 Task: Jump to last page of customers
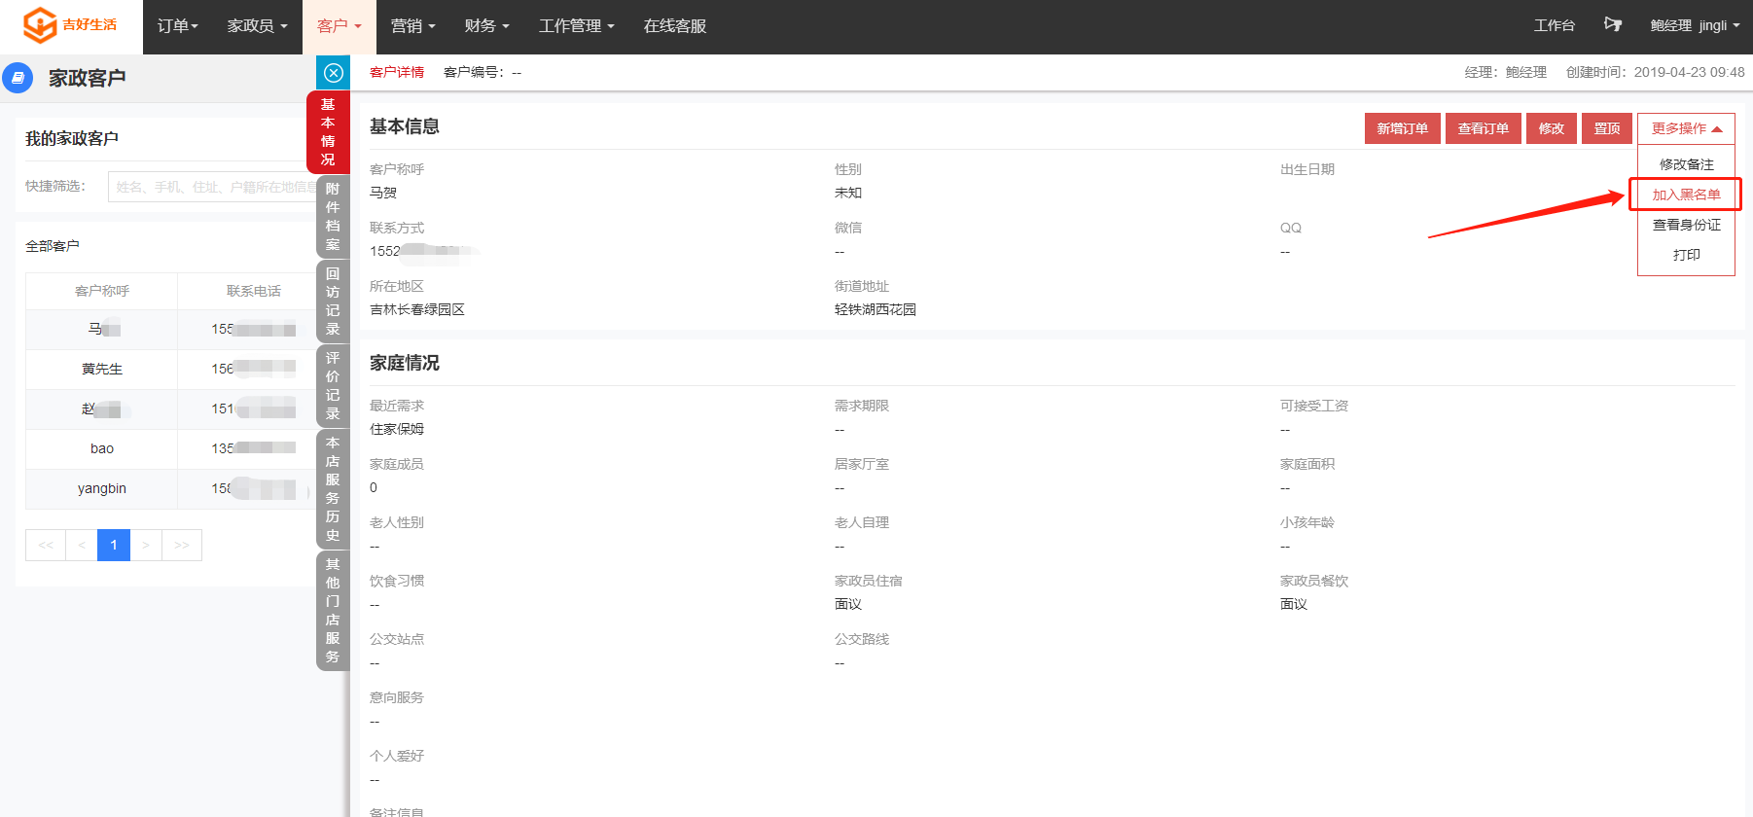point(182,545)
